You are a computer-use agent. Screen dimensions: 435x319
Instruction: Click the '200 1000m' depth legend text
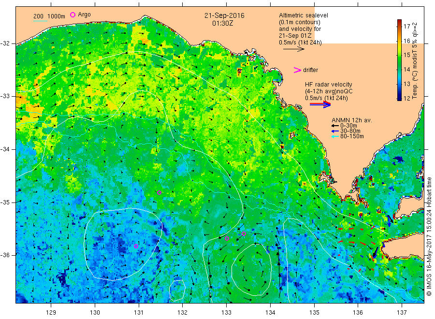[49, 16]
